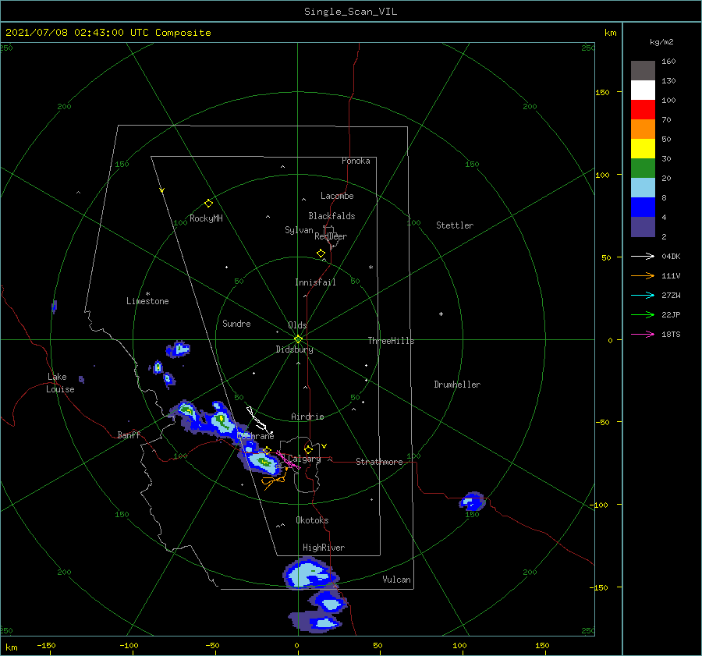Click the purple 4 kg/m2 legend swatch
The image size is (702, 656).
coord(643,226)
